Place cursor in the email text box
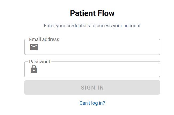This screenshot has height=115, width=174. coord(99,47)
